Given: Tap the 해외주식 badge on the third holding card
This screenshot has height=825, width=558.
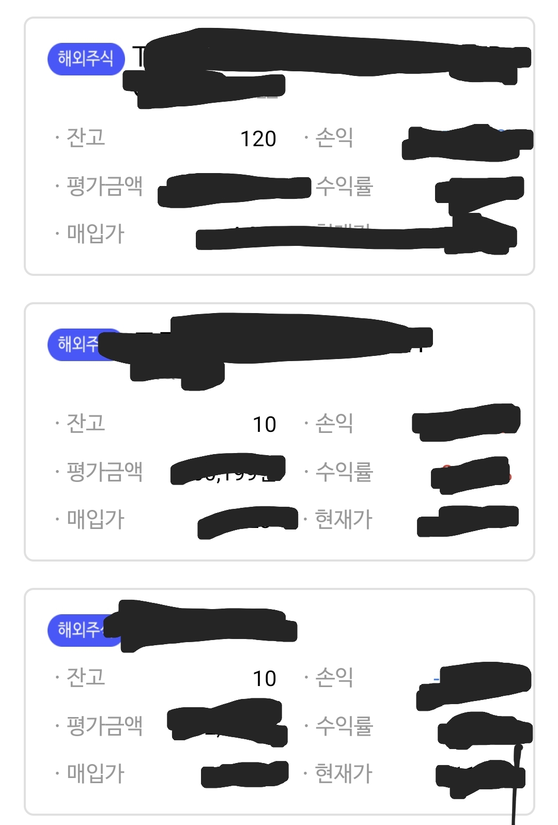Looking at the screenshot, I should [78, 629].
